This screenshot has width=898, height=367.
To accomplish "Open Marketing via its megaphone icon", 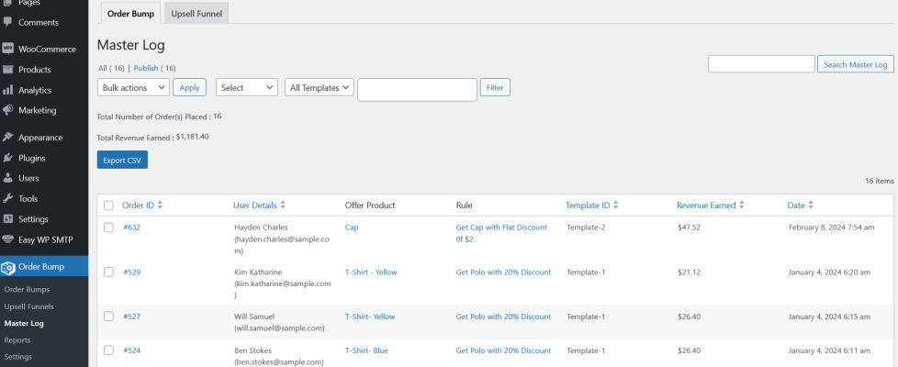I will pyautogui.click(x=8, y=110).
